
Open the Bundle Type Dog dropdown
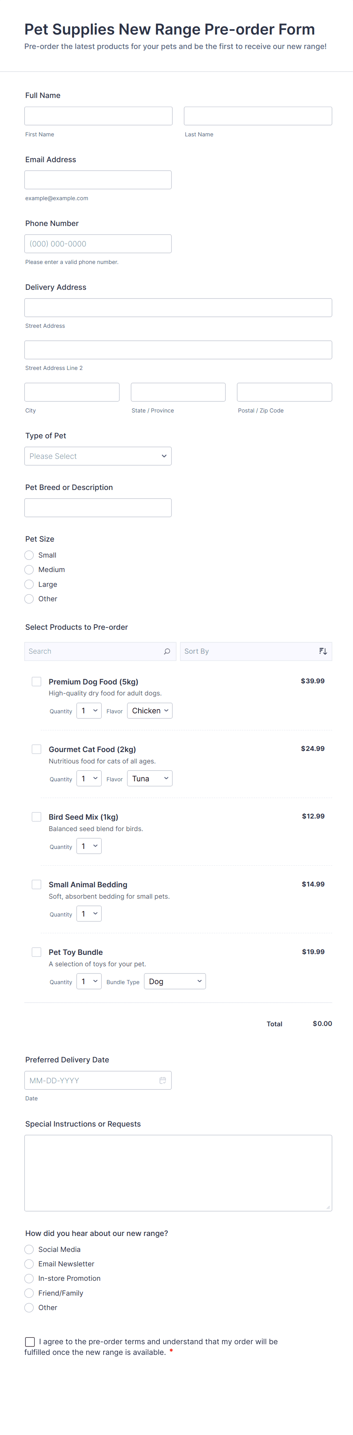click(175, 981)
